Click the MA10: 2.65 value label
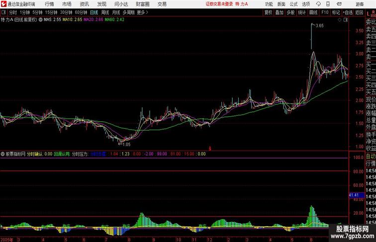Image resolution: width=376 pixels, height=242 pixels. click(72, 20)
